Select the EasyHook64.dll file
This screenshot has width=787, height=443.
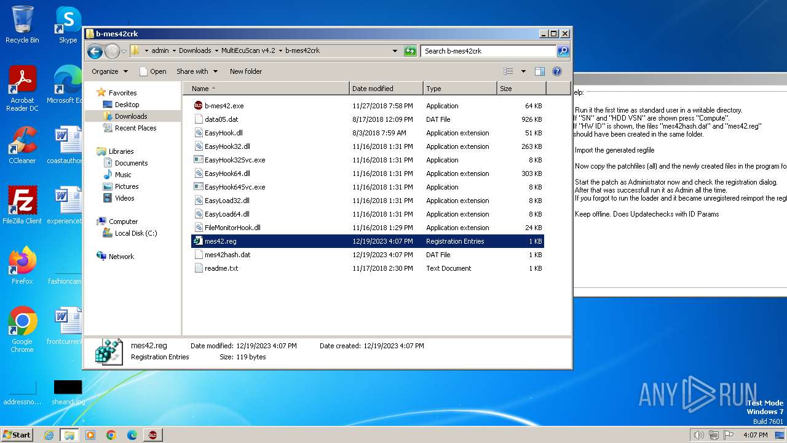coord(368,174)
